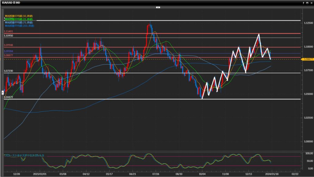Click the current price tag 1.08677
Viewport: 314px width, 177px height.
click(307, 59)
